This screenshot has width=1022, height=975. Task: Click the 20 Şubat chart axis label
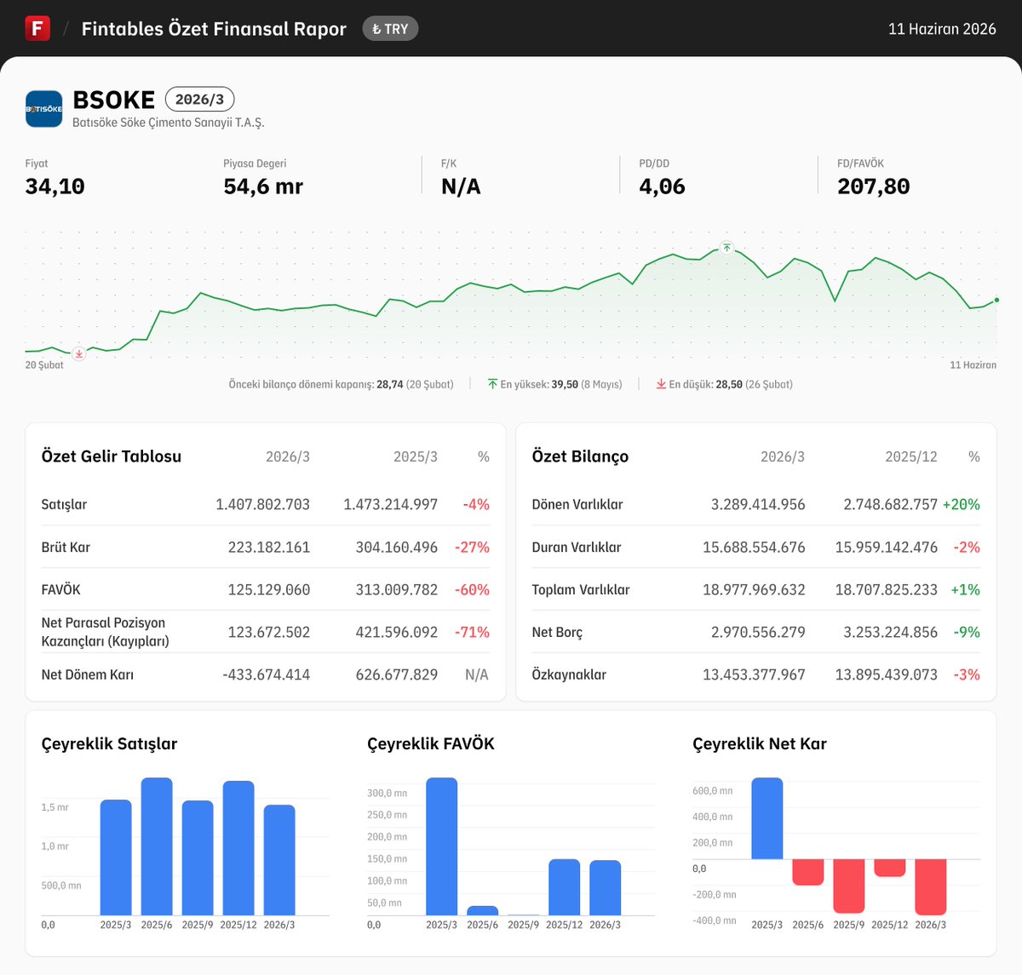pyautogui.click(x=44, y=364)
